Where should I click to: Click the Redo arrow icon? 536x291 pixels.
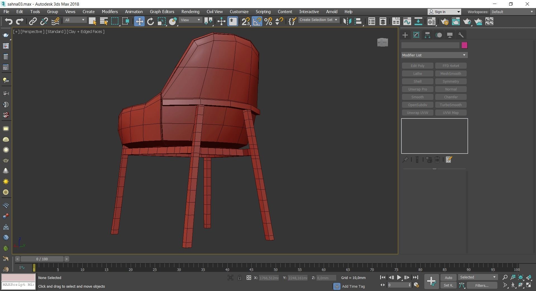(20, 21)
